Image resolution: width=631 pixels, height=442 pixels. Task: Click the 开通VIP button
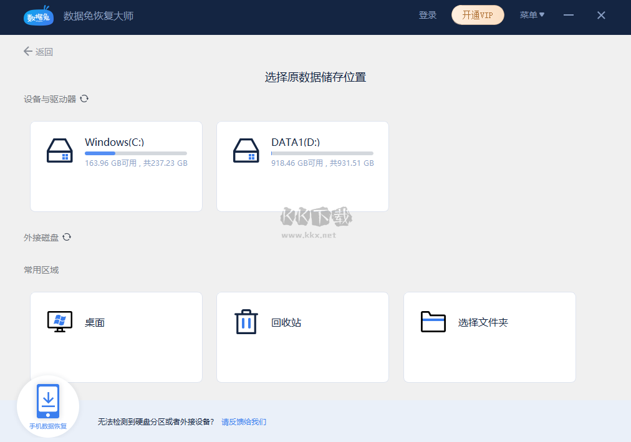click(478, 14)
